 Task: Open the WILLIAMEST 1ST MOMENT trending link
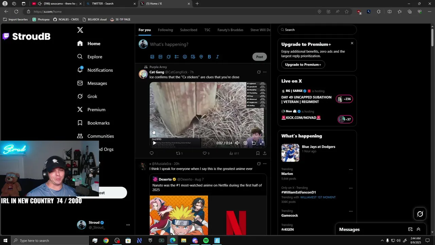[x=318, y=197]
